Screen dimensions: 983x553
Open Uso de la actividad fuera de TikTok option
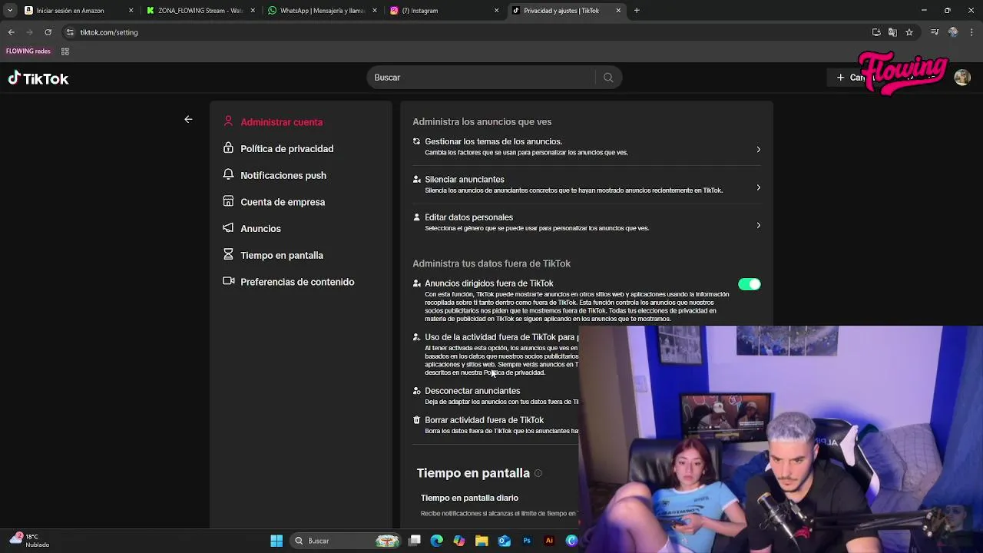[x=501, y=337]
